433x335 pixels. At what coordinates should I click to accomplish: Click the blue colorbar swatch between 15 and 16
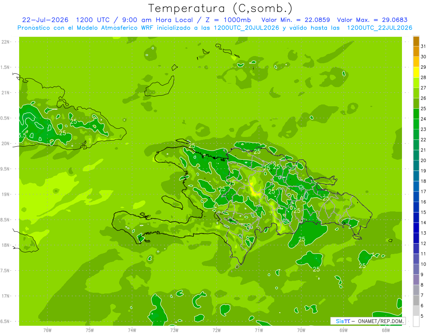pos(416,207)
